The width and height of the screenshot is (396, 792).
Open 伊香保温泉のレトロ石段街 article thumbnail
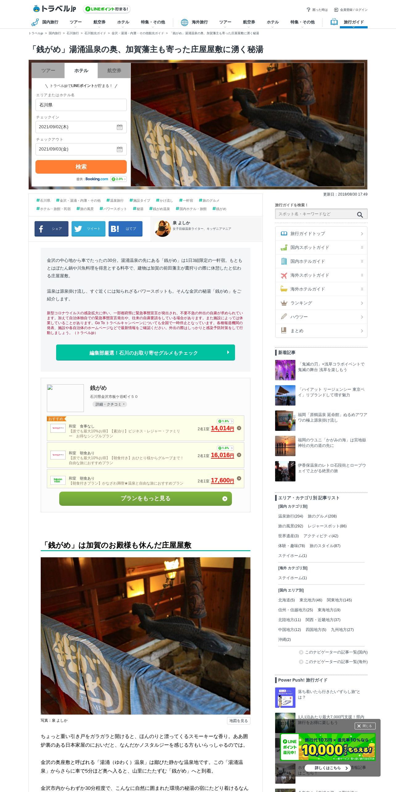coord(285,471)
